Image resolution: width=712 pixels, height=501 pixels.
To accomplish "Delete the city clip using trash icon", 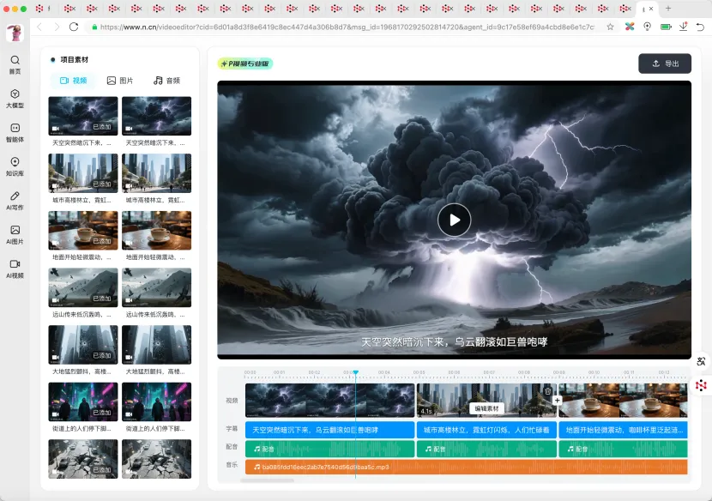I will pos(548,391).
